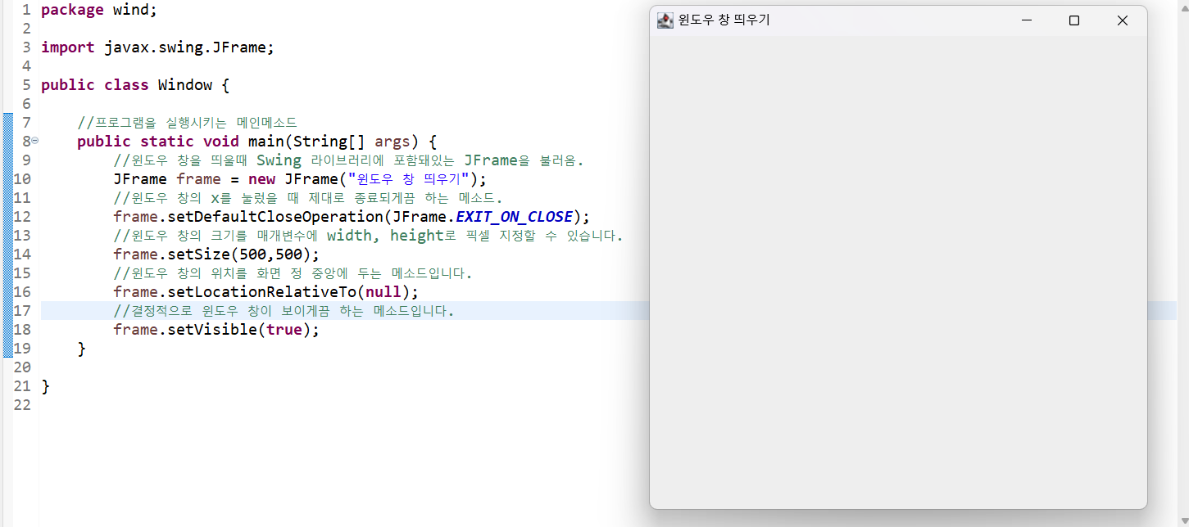Screen dimensions: 1189x527
Task: Click the comment on line 11 about 종료되게끔
Action: 307,198
